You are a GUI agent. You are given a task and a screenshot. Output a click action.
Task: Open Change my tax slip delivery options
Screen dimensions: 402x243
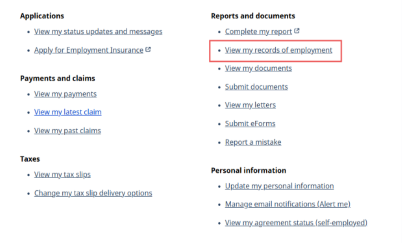pos(93,193)
